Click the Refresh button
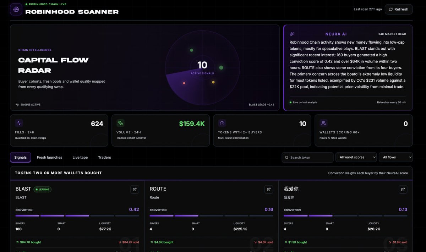 [399, 9]
